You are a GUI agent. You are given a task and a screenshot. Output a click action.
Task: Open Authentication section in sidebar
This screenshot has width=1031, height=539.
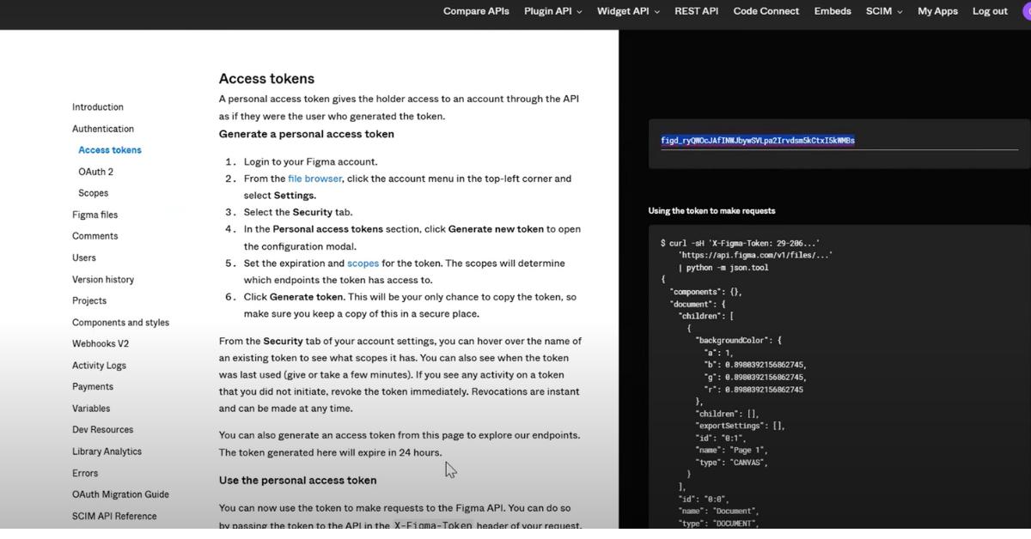coord(103,129)
